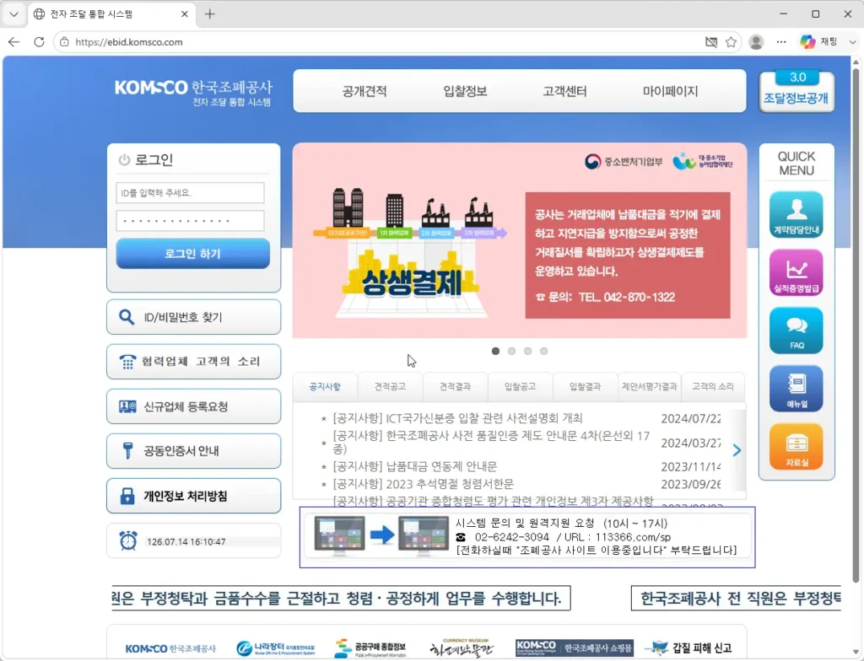Image resolution: width=864 pixels, height=661 pixels.
Task: Open the 마이페이지 menu
Action: 670,91
